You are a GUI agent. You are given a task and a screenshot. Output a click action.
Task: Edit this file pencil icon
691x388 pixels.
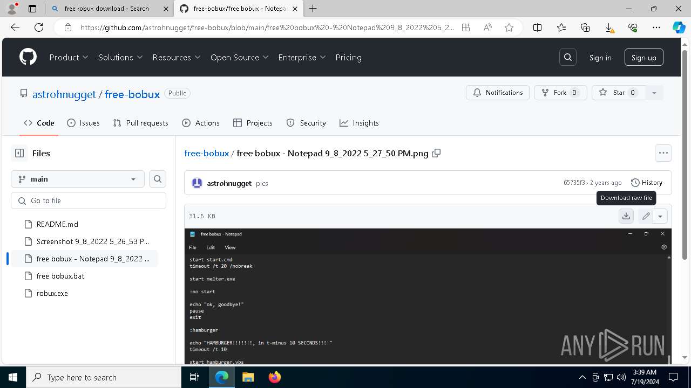[646, 216]
